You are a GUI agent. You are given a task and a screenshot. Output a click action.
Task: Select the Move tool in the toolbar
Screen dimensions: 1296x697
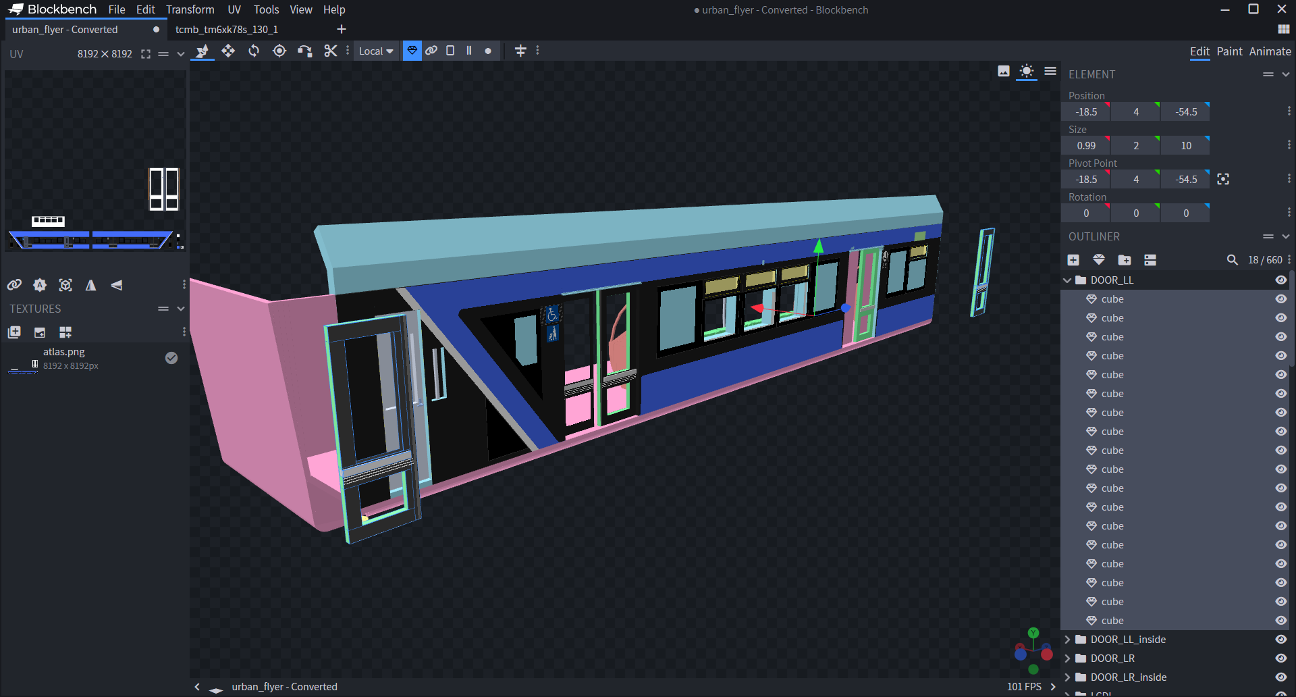tap(228, 51)
